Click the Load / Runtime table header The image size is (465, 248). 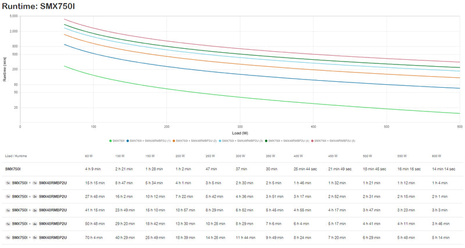click(16, 156)
